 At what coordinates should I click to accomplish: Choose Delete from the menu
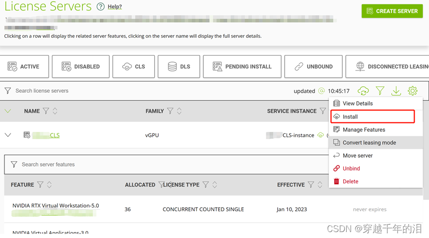(375, 181)
